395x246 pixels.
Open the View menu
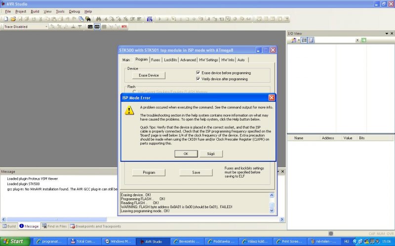47,11
